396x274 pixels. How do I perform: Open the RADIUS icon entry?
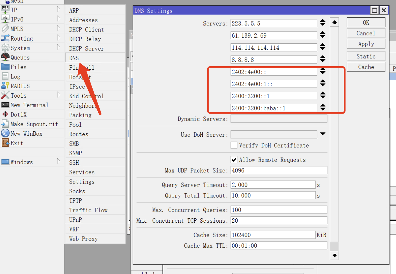[5, 86]
